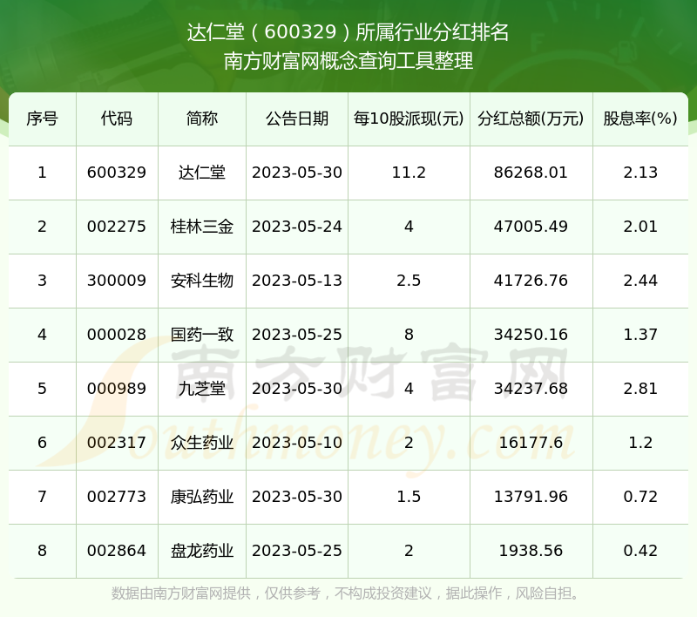Click the stock name 达仁堂

click(x=202, y=173)
